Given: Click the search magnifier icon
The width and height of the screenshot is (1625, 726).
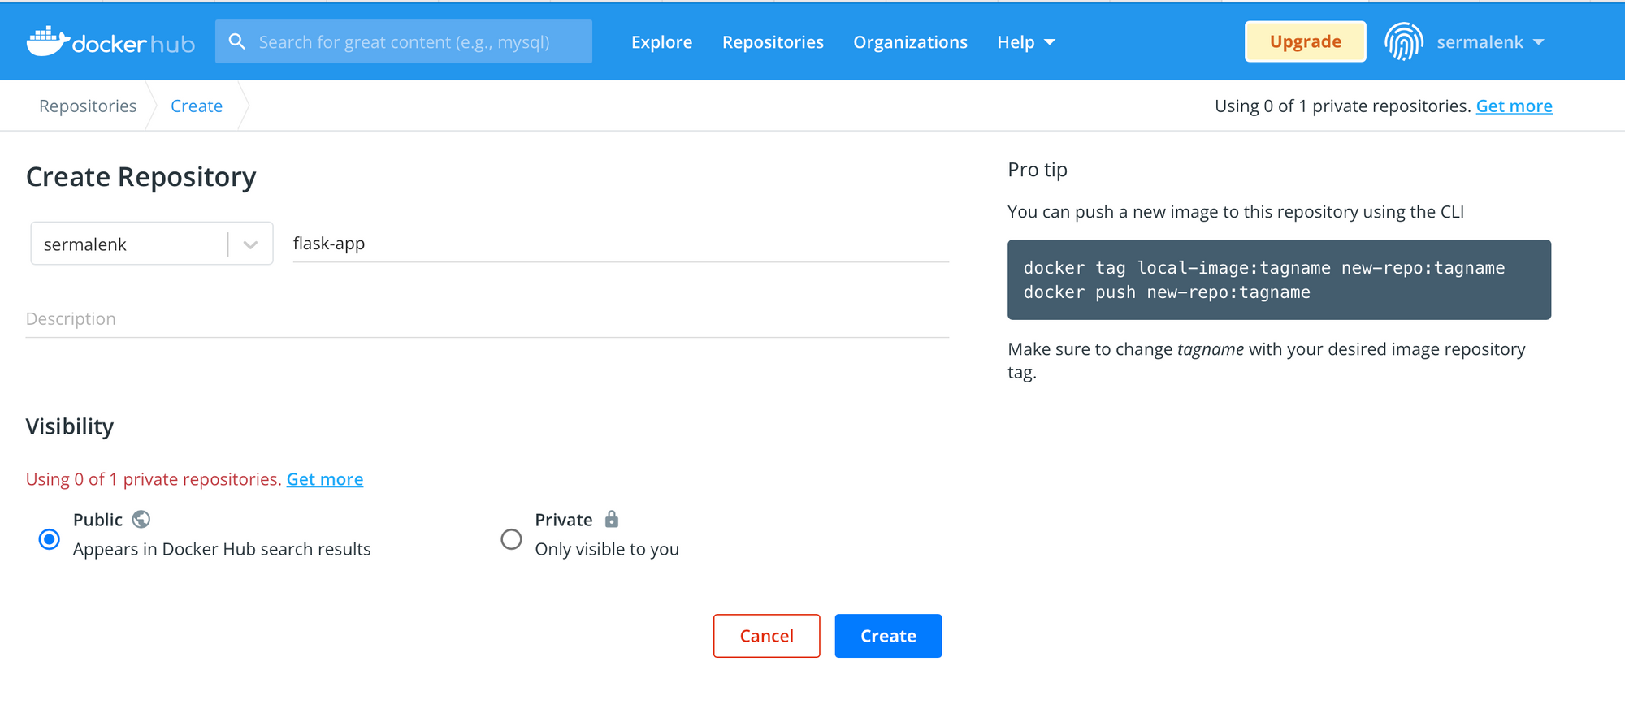Looking at the screenshot, I should point(236,41).
